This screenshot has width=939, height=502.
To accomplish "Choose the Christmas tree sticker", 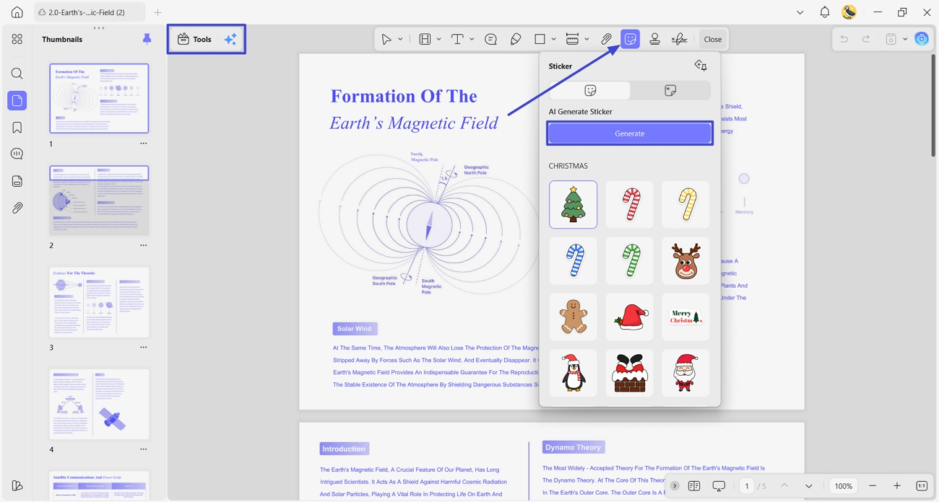I will (574, 205).
